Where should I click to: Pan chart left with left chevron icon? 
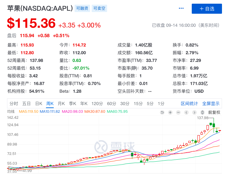[186, 112]
